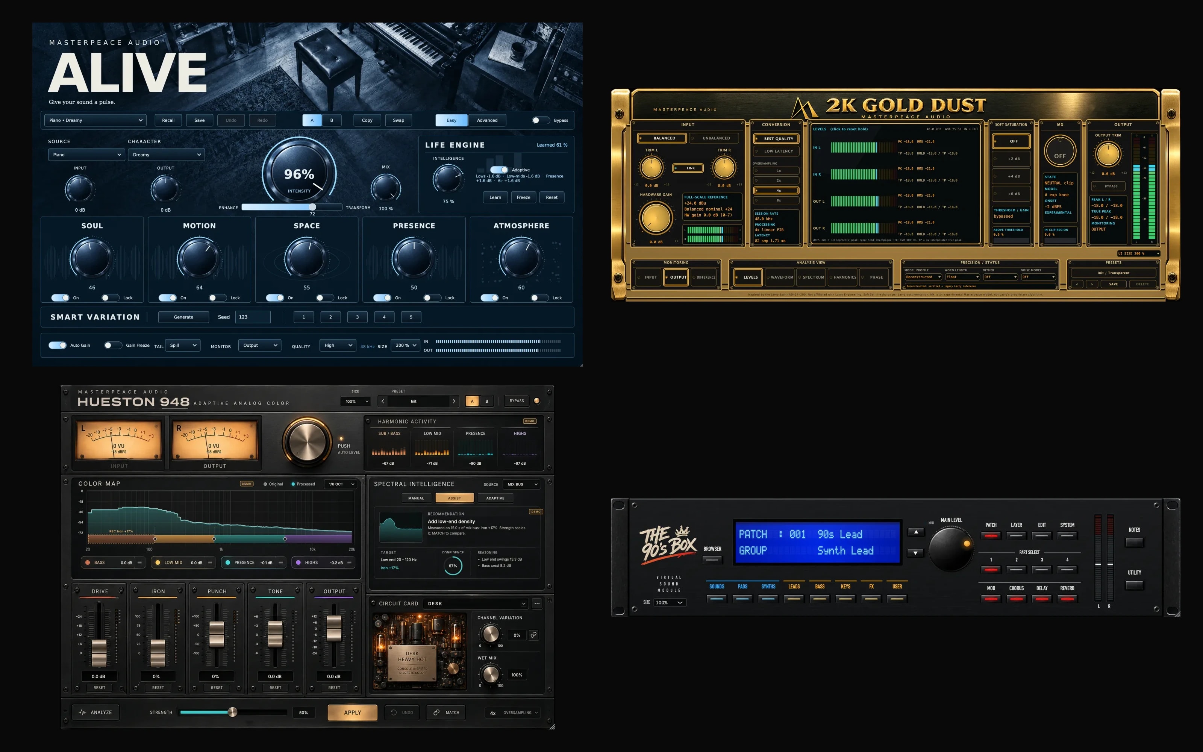The width and height of the screenshot is (1203, 752).
Task: Switch Analysis View to WAVEFORM
Action: (x=780, y=277)
